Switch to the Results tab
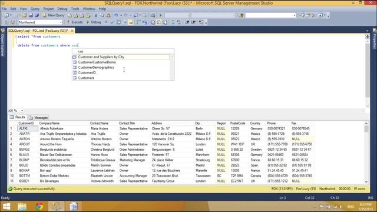This screenshot has height=212, width=377. click(18, 117)
